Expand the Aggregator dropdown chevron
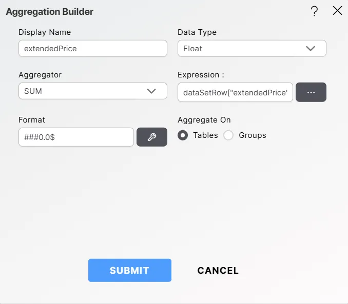The width and height of the screenshot is (348, 304). pyautogui.click(x=151, y=91)
